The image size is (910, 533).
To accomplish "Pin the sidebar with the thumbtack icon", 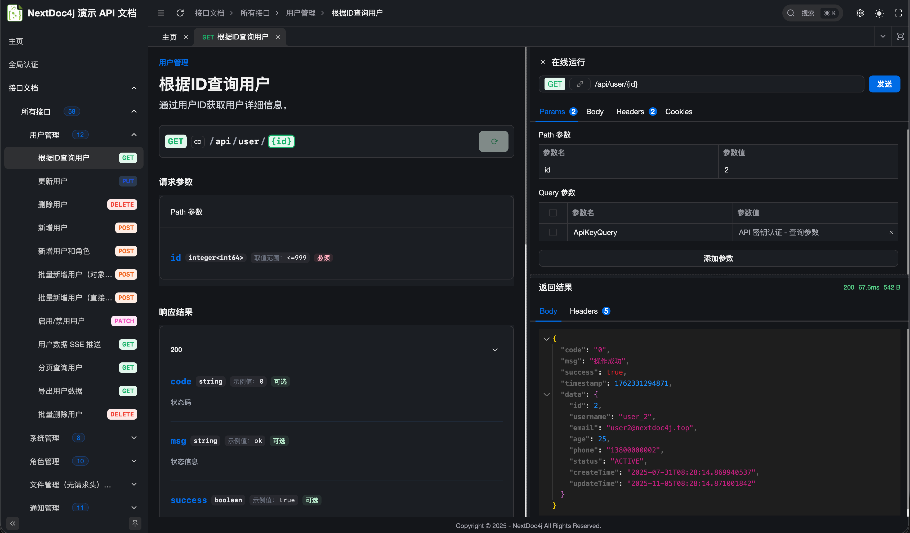I will pyautogui.click(x=135, y=523).
